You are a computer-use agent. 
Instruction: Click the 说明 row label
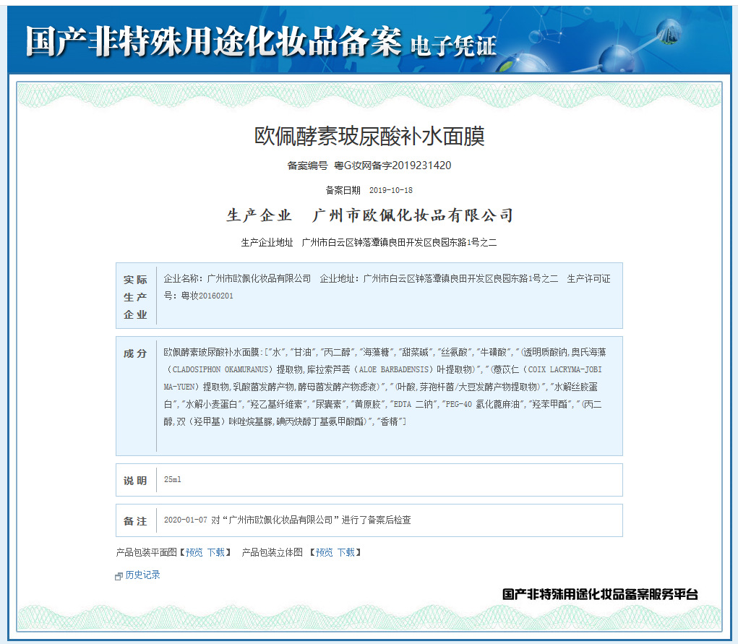pyautogui.click(x=135, y=481)
